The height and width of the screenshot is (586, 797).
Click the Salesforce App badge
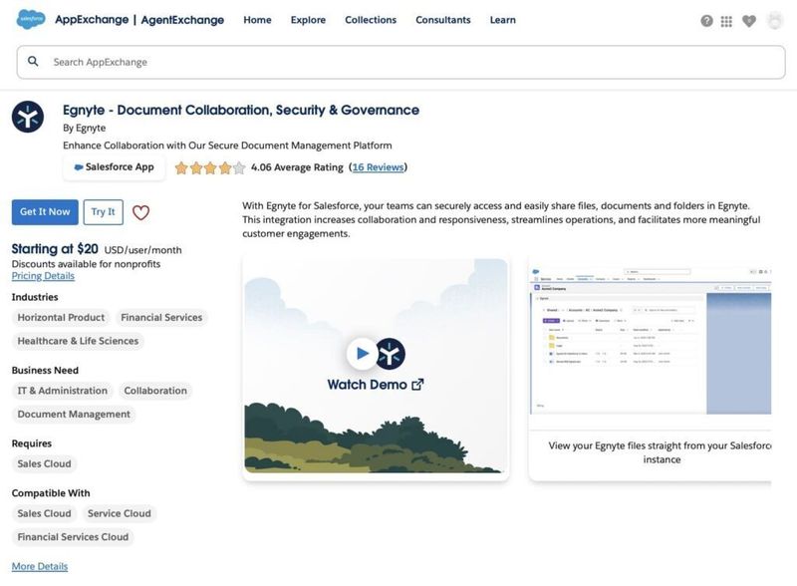coord(115,166)
